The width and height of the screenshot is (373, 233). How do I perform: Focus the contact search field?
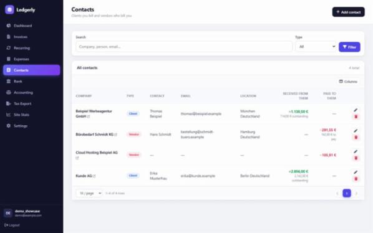(184, 47)
